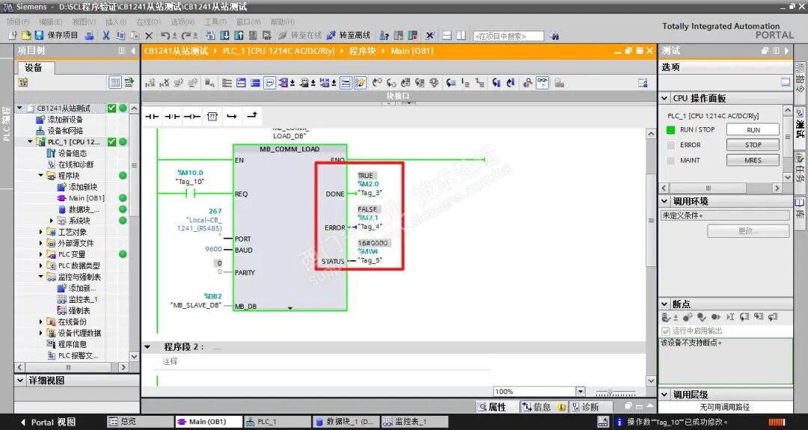Open the 帮助(H) menu
Image resolution: width=808 pixels, height=430 pixels.
coord(282,22)
